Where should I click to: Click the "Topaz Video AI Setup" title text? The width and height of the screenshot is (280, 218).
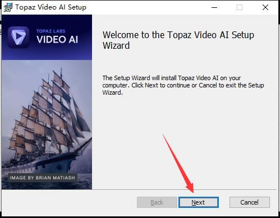(x=51, y=7)
